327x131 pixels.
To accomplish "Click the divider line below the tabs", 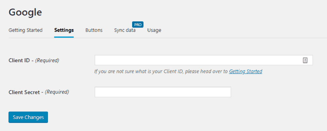I will coord(168,38).
